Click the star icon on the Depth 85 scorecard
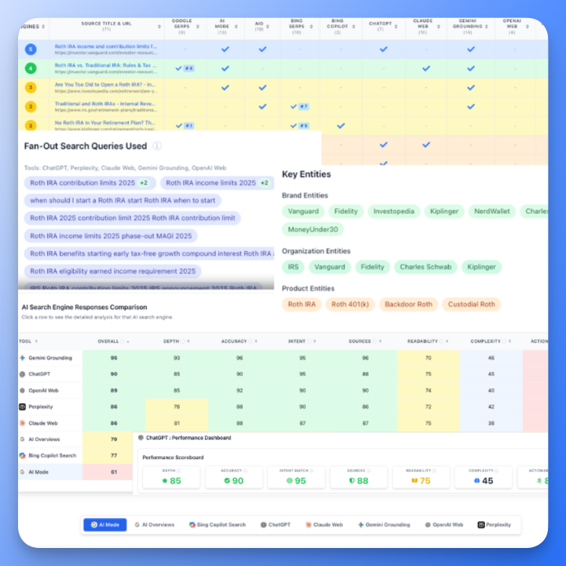The image size is (566, 566). [165, 481]
